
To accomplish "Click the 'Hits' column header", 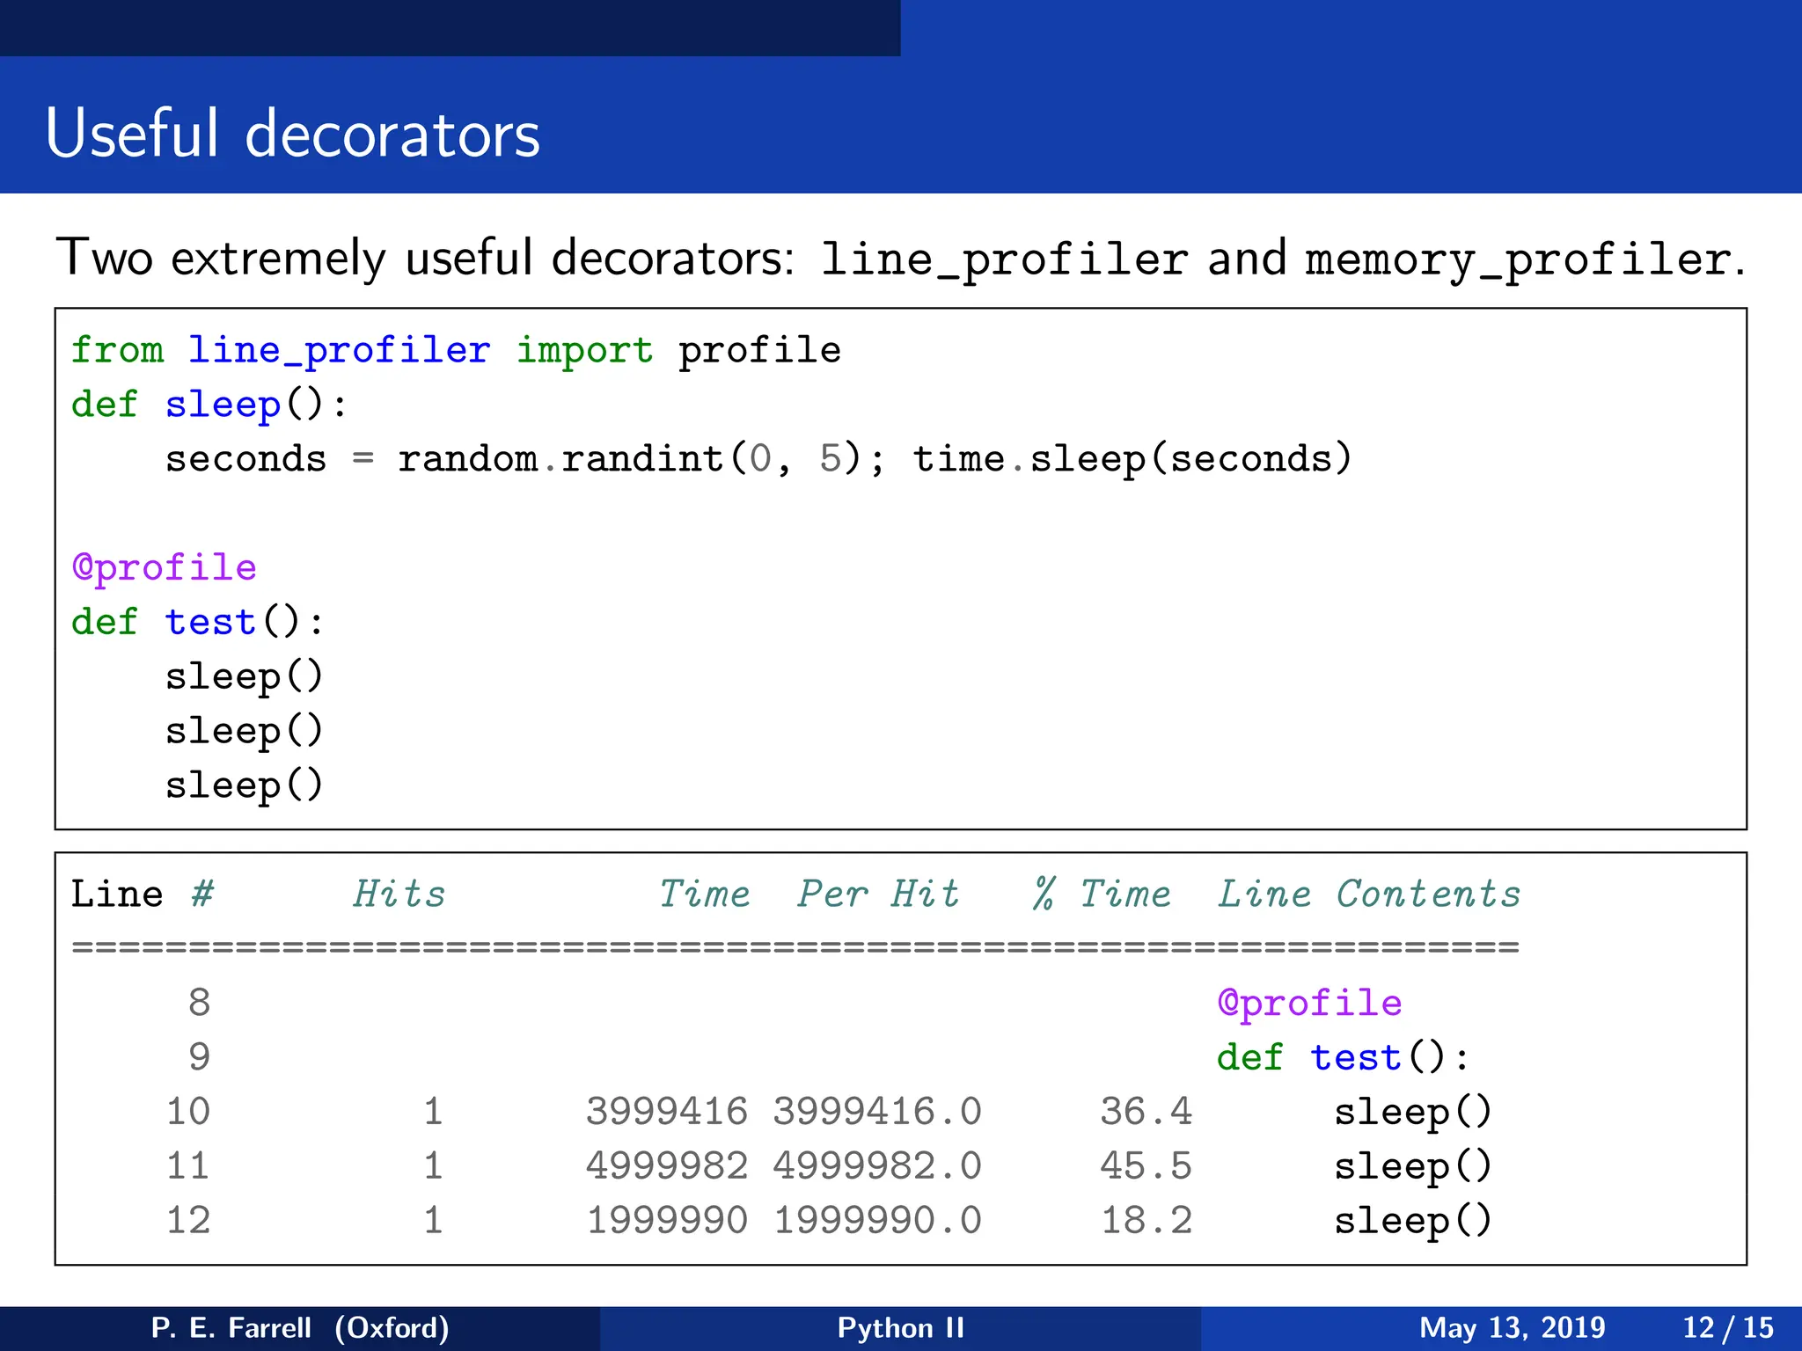I will tap(399, 895).
